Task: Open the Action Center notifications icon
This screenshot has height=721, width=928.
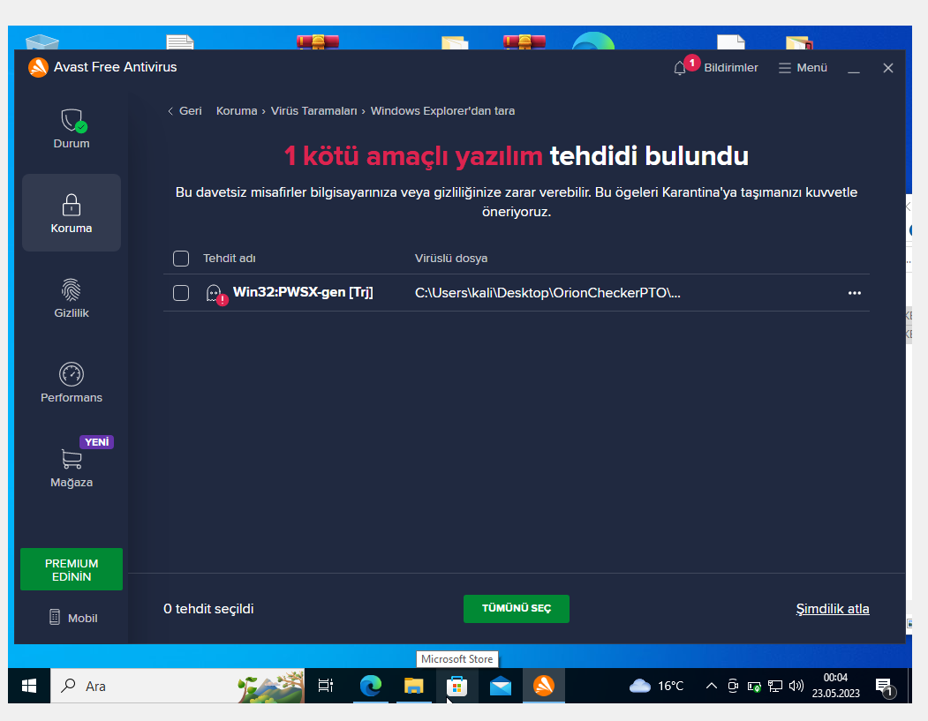Action: (x=885, y=687)
